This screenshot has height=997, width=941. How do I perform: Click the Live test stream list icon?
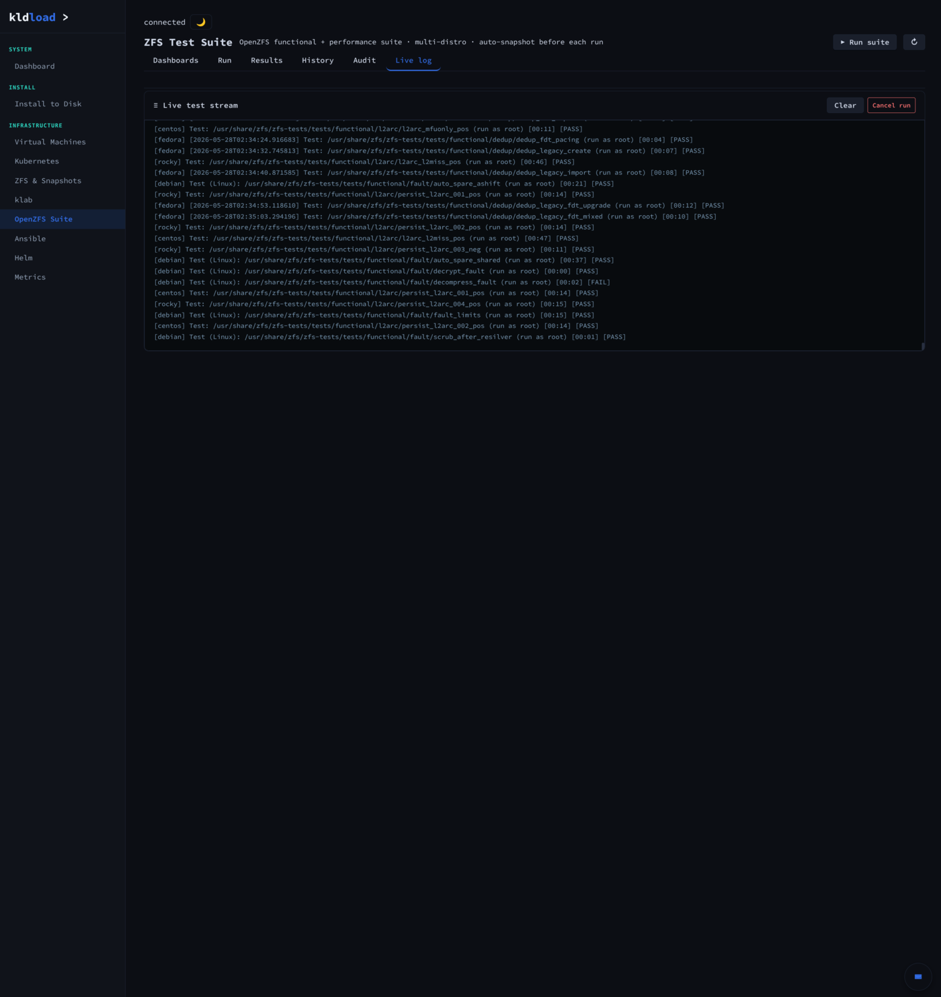click(156, 106)
